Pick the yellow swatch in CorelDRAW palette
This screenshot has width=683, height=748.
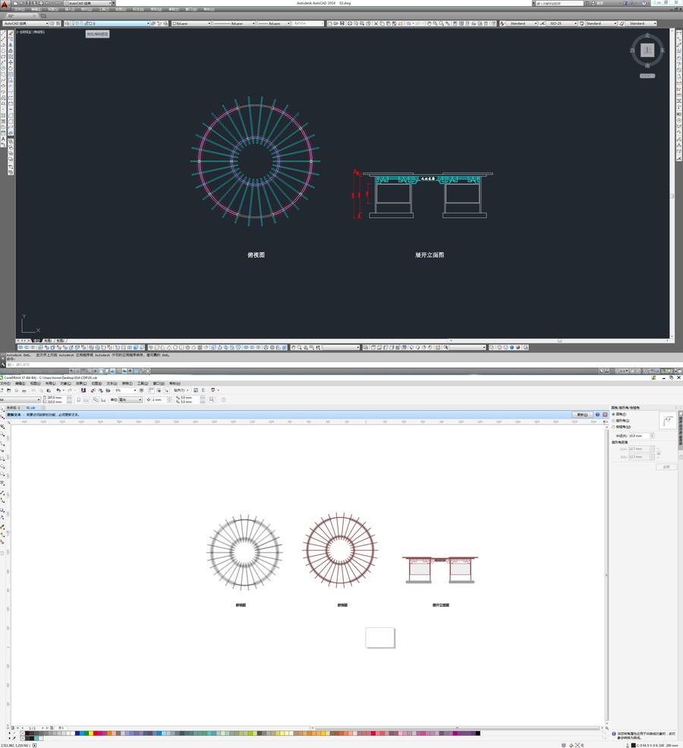[91, 734]
